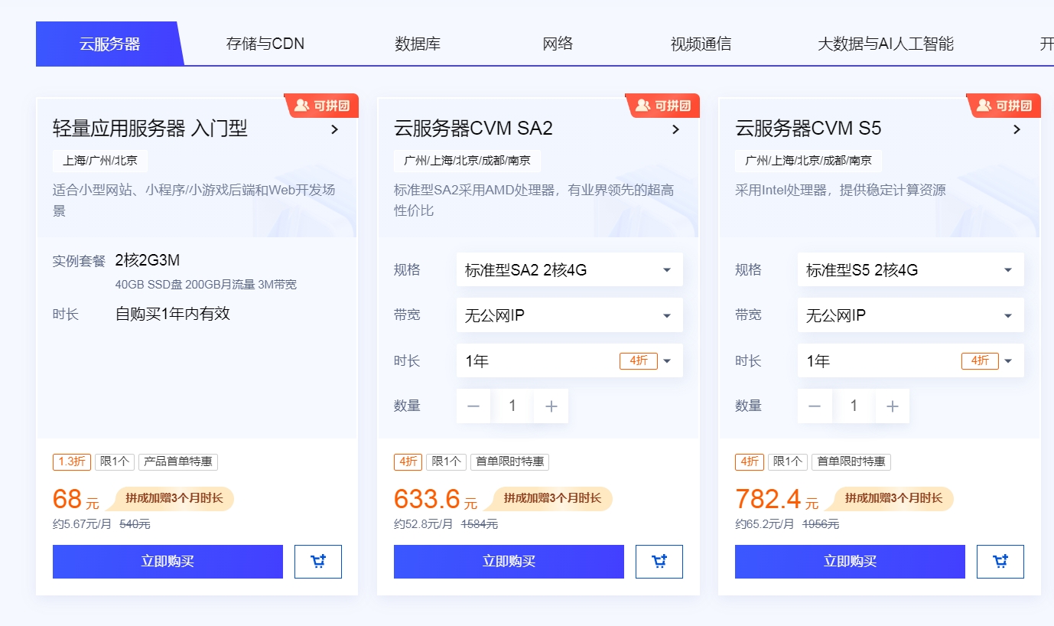Viewport: 1054px width, 626px height.
Task: Open the 时长 1年 dropdown on CVM S5 card
Action: [911, 360]
